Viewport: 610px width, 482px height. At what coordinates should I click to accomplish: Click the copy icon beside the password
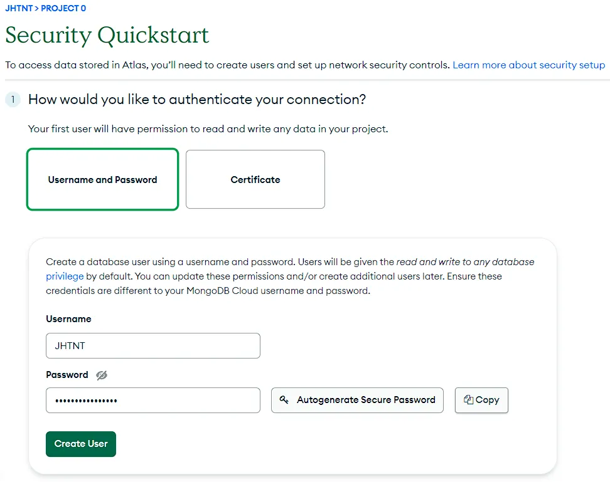click(468, 400)
